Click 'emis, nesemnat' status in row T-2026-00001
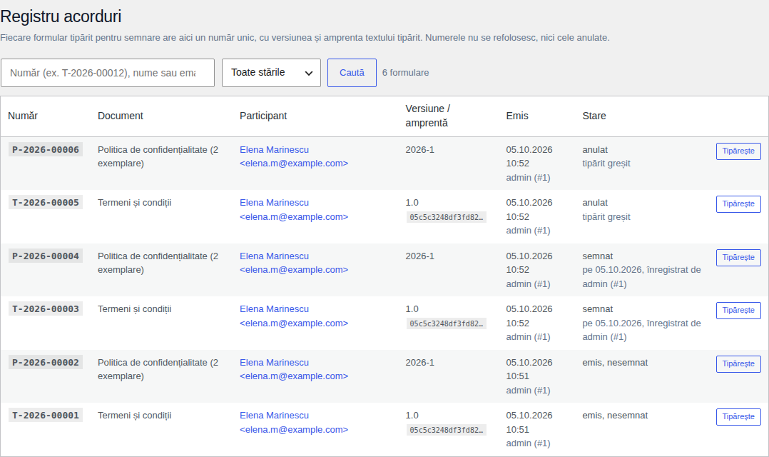The image size is (769, 457). point(615,416)
